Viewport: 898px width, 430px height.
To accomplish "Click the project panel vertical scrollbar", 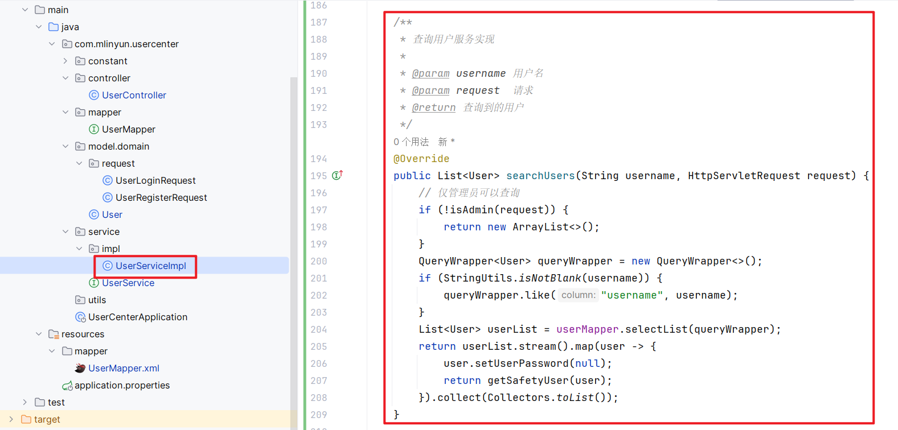I will click(x=294, y=228).
